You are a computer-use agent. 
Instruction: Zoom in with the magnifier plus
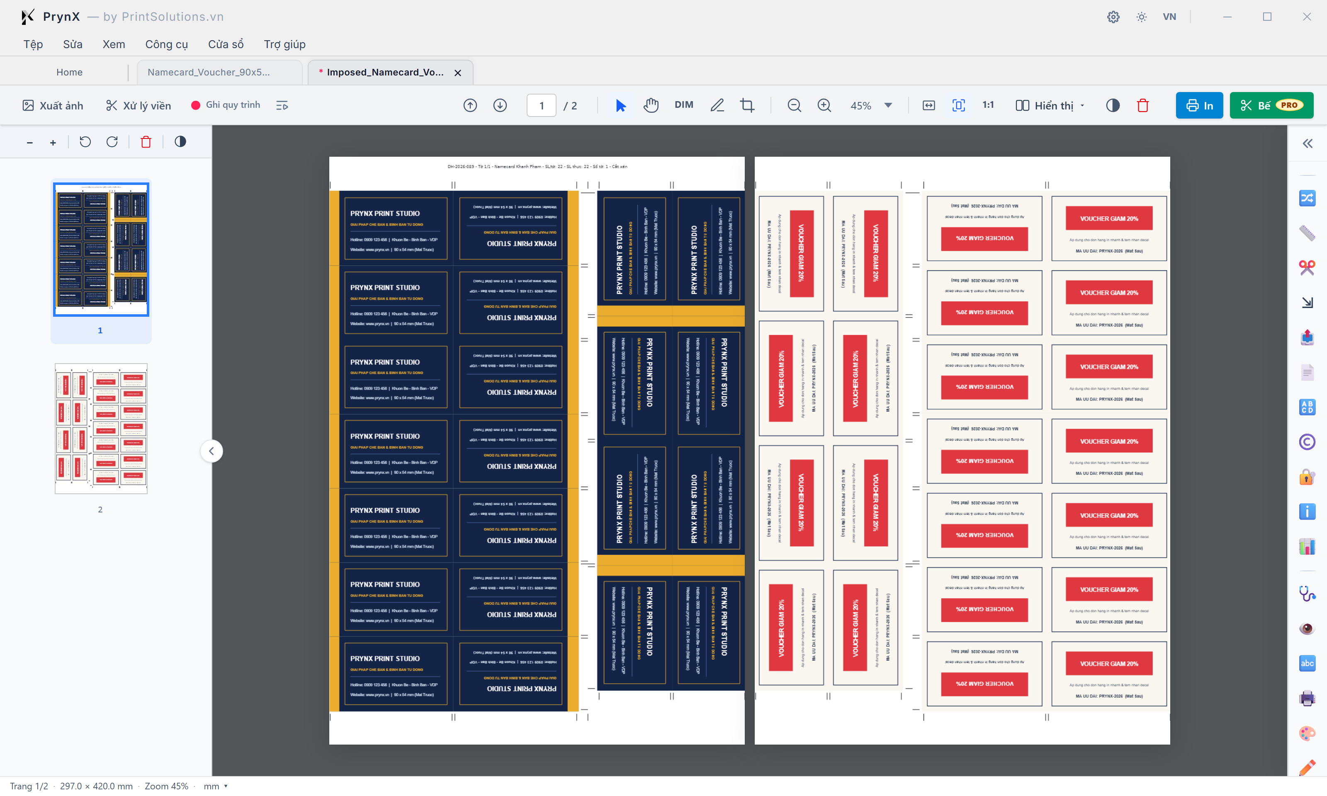point(824,105)
